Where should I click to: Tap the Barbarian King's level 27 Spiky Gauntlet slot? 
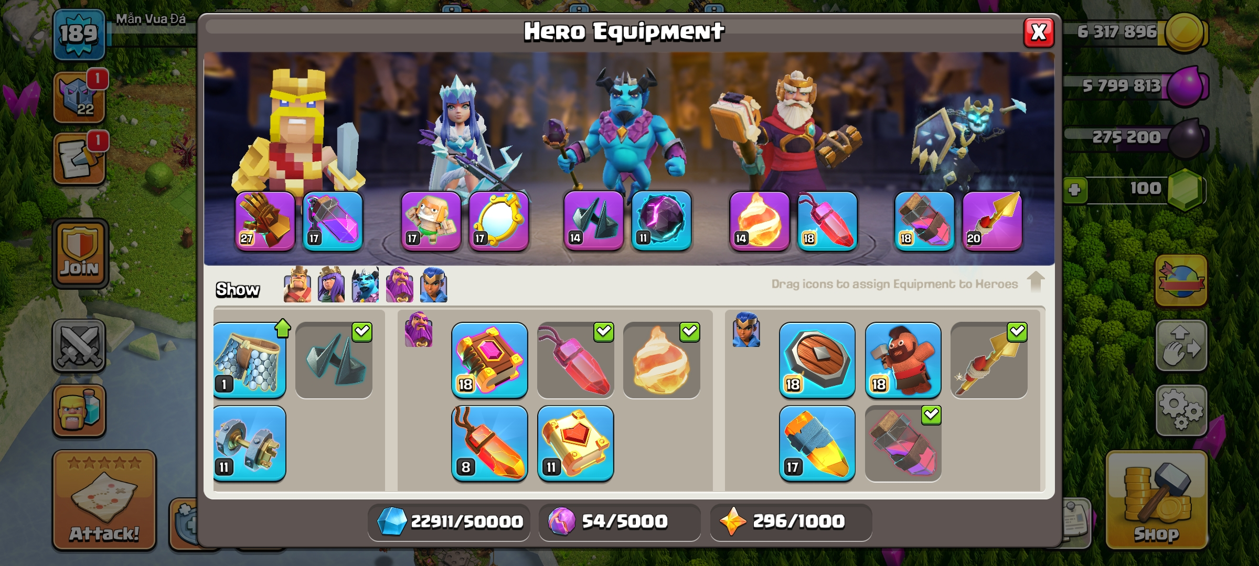(x=265, y=221)
